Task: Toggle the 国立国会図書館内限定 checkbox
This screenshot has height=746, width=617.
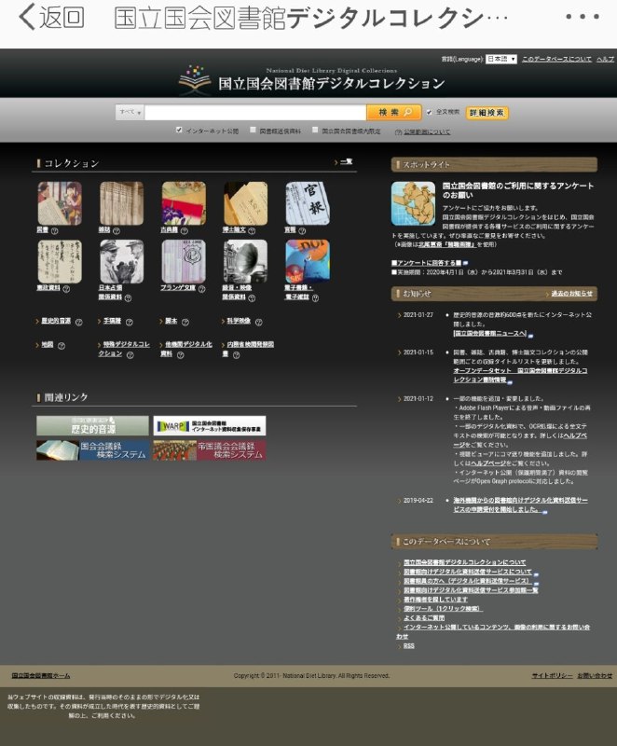Action: tap(315, 130)
